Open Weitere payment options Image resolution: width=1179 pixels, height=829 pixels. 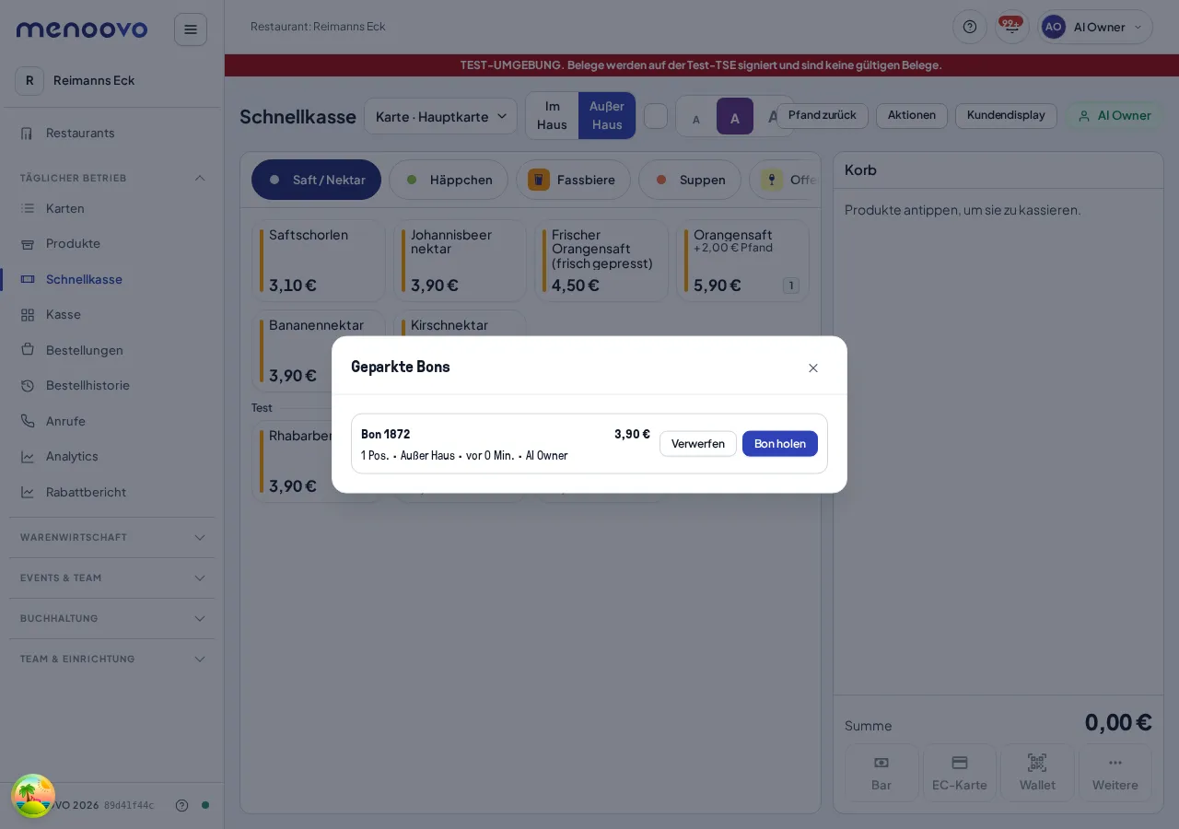1115,773
